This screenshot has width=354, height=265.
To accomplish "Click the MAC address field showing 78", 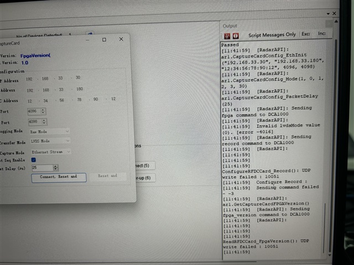I will click(x=79, y=99).
